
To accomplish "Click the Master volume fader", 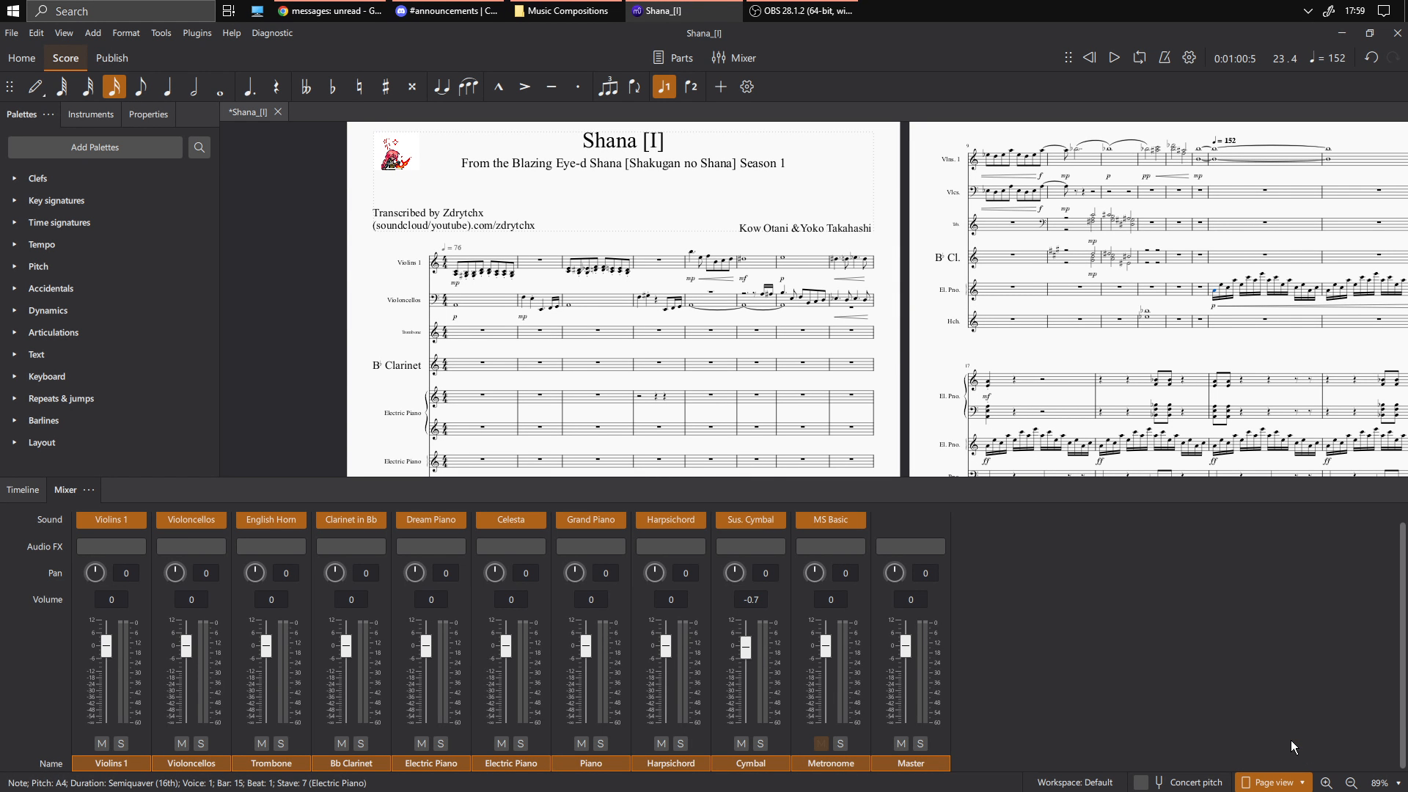I will (906, 646).
